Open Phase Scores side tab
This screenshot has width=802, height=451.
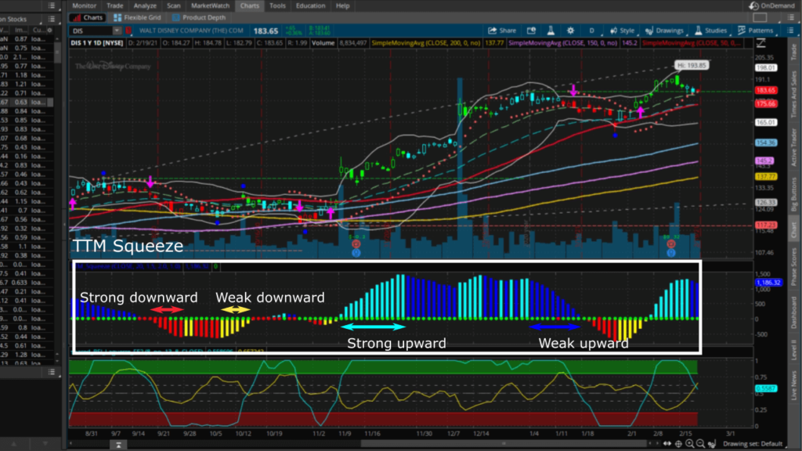(x=794, y=266)
